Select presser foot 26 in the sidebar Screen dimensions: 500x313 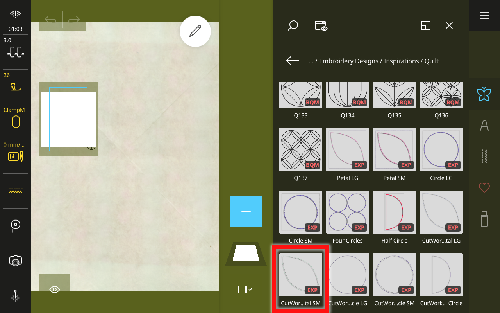point(15,83)
